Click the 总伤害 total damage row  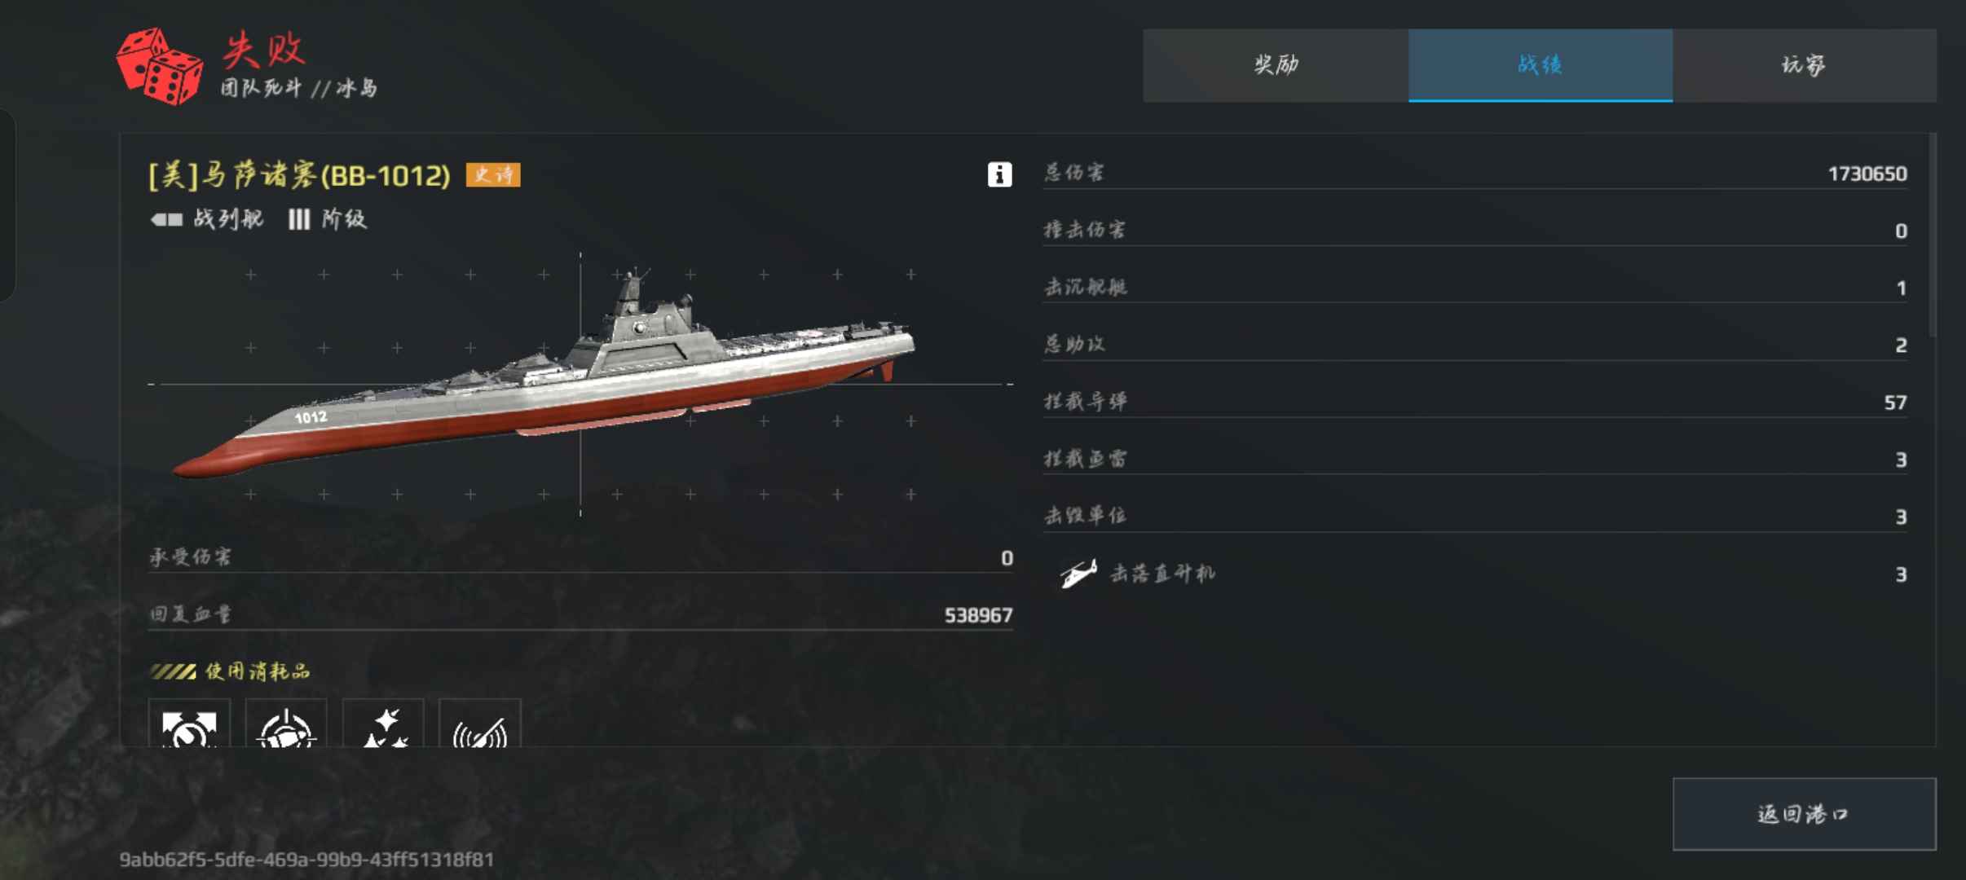[1475, 173]
